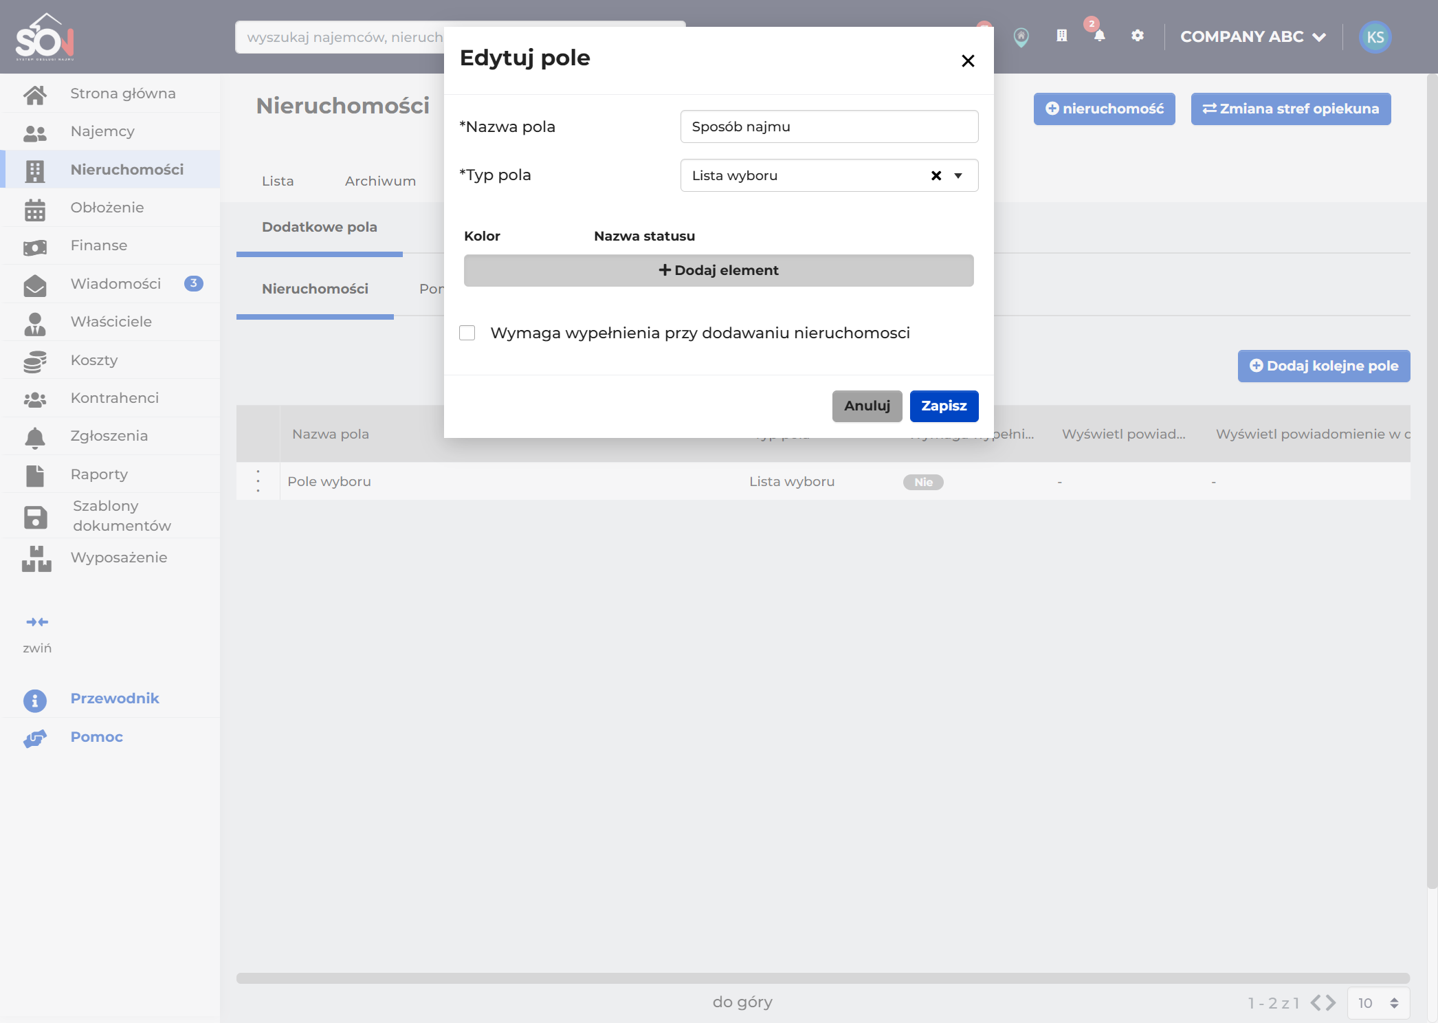Image resolution: width=1438 pixels, height=1023 pixels.
Task: Click the Kontrahenci group icon
Action: click(35, 399)
